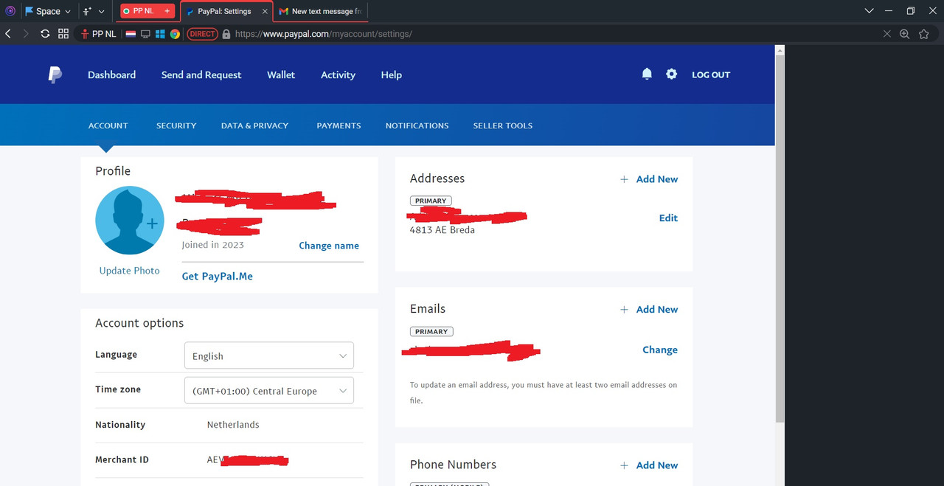The width and height of the screenshot is (944, 486).
Task: Open the Language dropdown
Action: coord(269,355)
